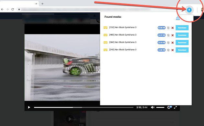The image size is (204, 126).
Task: Clear the found media list with the broom icon
Action: point(178,18)
